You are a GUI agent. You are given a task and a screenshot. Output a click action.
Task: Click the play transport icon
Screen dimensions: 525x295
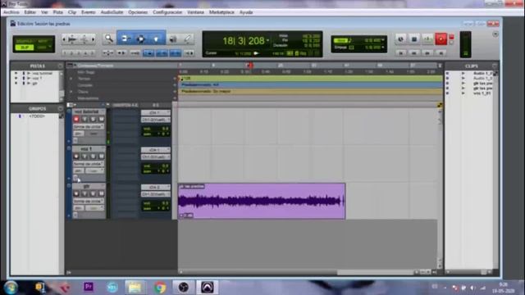click(427, 39)
